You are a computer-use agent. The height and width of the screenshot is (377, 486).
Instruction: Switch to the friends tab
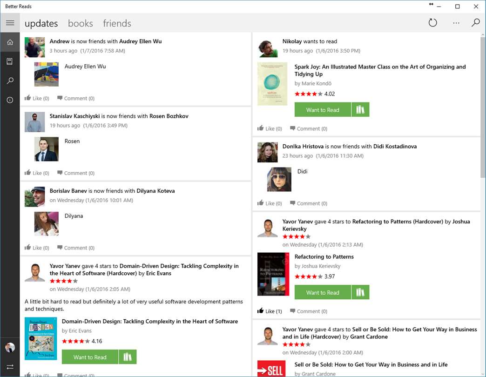[x=117, y=23]
